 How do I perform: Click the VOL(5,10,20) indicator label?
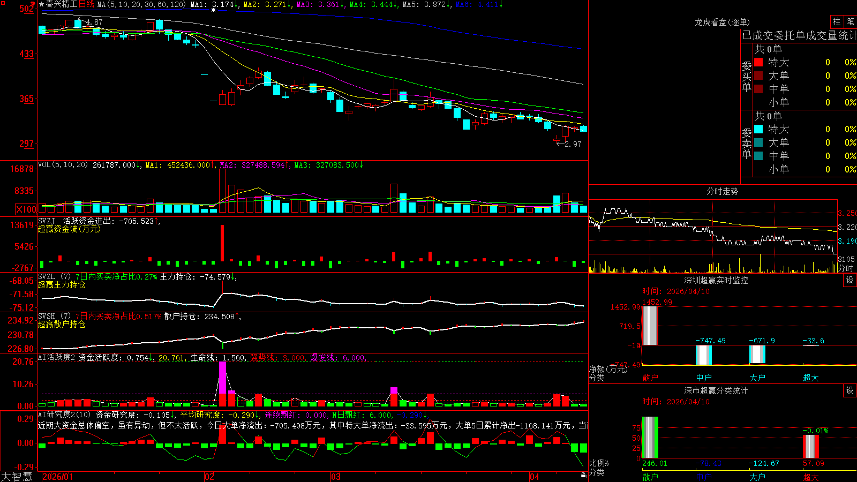coord(63,165)
